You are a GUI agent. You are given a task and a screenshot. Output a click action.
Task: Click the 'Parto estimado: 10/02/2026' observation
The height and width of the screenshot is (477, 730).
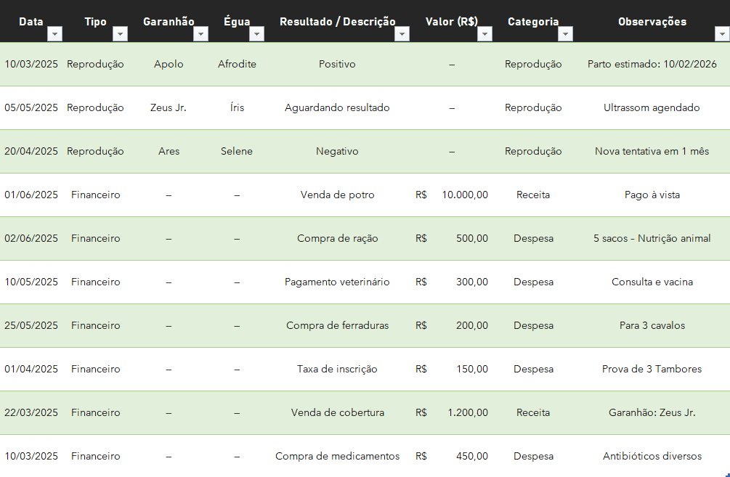point(652,64)
